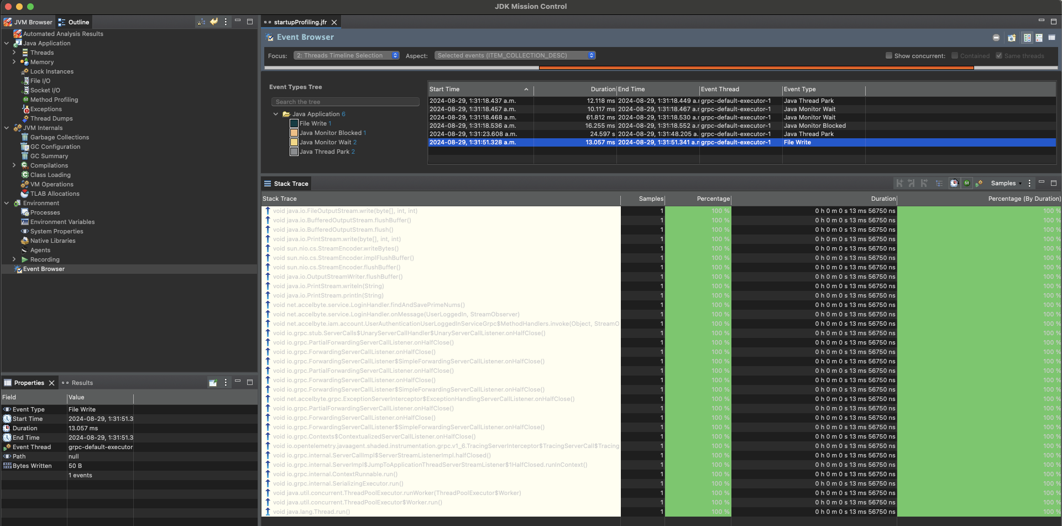Expand the Recording node
The height and width of the screenshot is (526, 1062).
click(14, 259)
